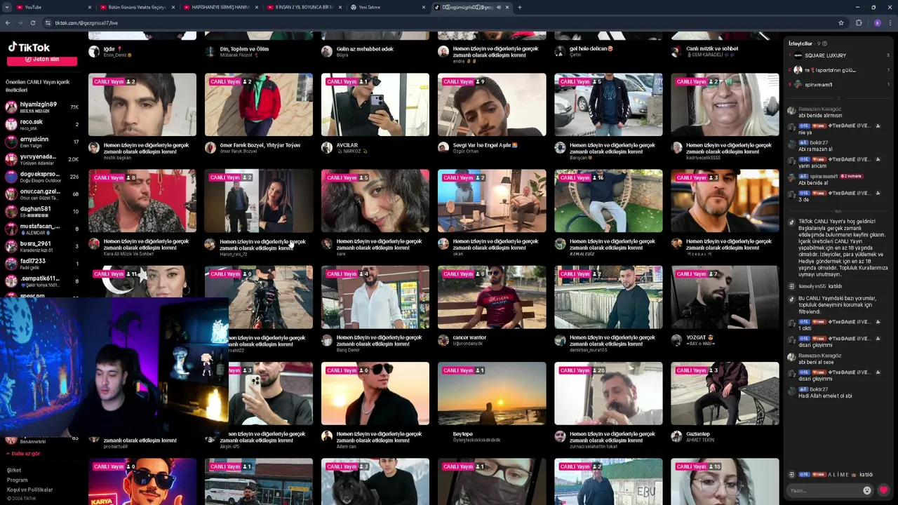
Task: Click .sempatik611 avatar in sidebar
Action: [11, 281]
